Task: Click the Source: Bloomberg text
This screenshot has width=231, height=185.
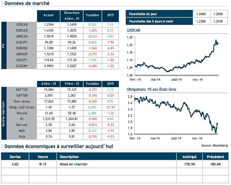Action: tap(214, 145)
